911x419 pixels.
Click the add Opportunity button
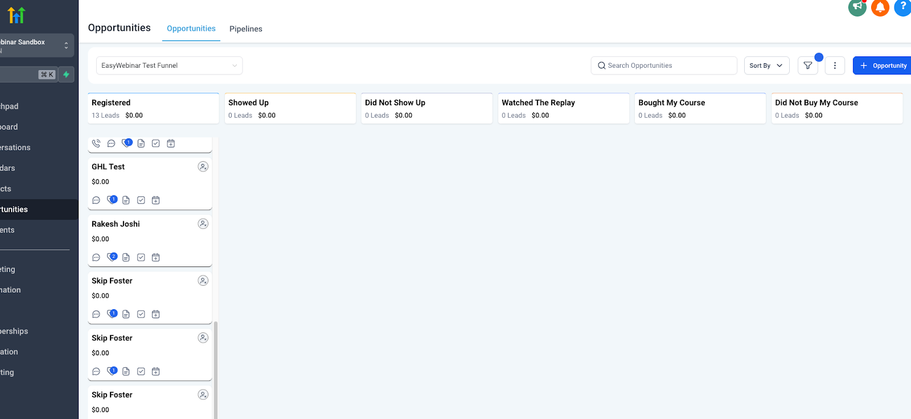point(883,65)
